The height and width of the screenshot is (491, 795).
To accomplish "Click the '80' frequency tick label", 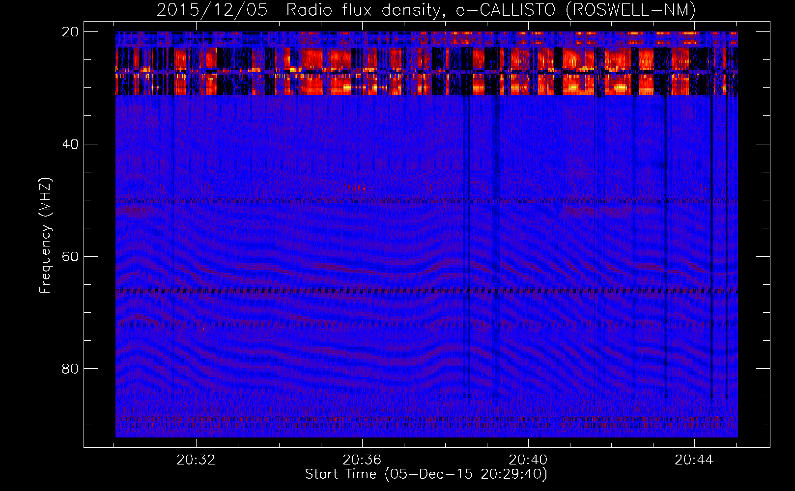I will coord(70,369).
